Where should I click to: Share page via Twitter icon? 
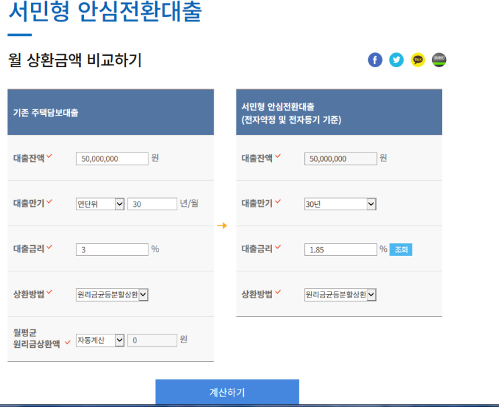pos(396,60)
